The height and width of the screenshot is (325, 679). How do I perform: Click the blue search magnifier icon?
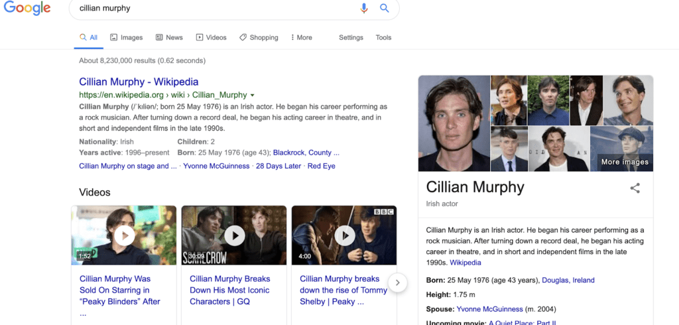point(385,8)
